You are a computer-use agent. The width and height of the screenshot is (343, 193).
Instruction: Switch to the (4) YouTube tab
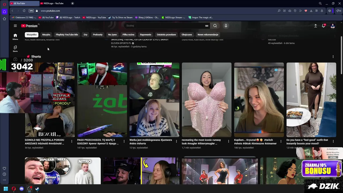25,3
